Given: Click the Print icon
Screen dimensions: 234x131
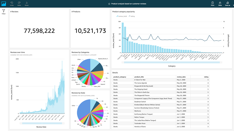Looking at the screenshot, I should (x=213, y=3).
